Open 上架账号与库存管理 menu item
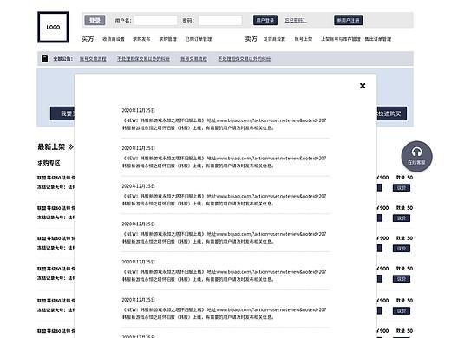 click(341, 39)
